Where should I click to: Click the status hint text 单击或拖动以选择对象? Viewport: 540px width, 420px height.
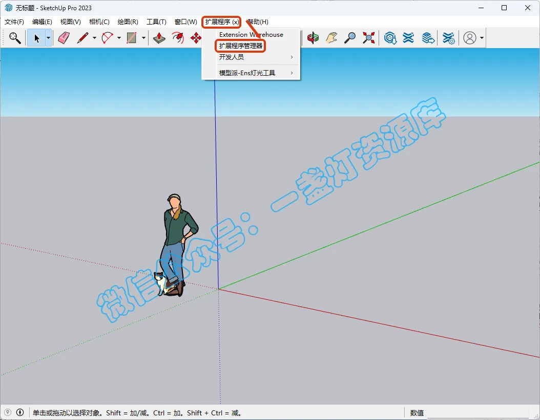click(67, 413)
